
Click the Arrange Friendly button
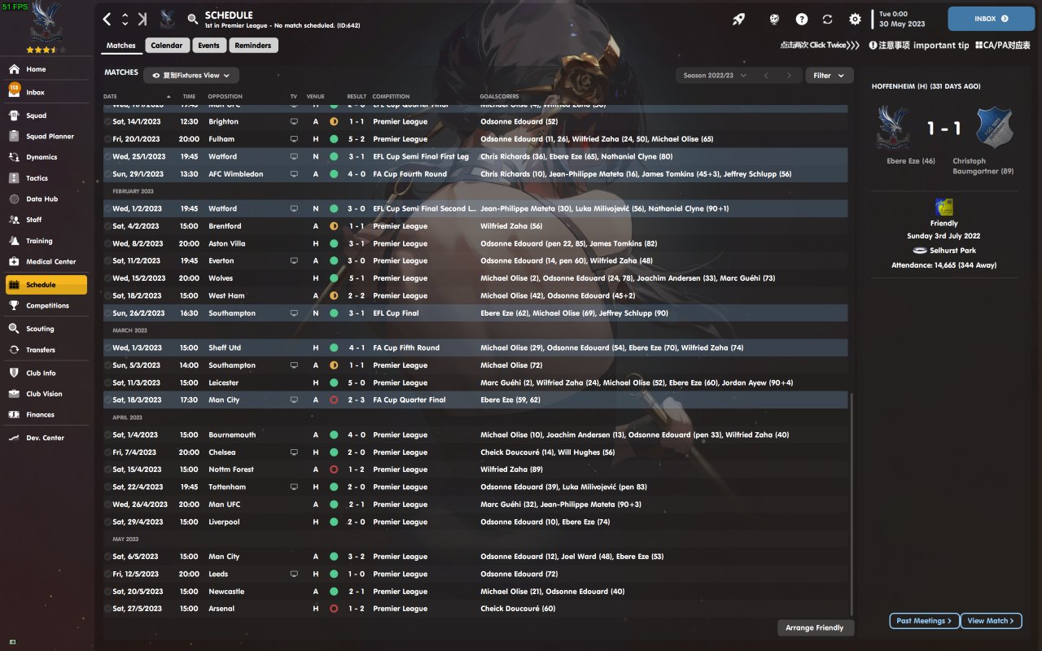816,628
